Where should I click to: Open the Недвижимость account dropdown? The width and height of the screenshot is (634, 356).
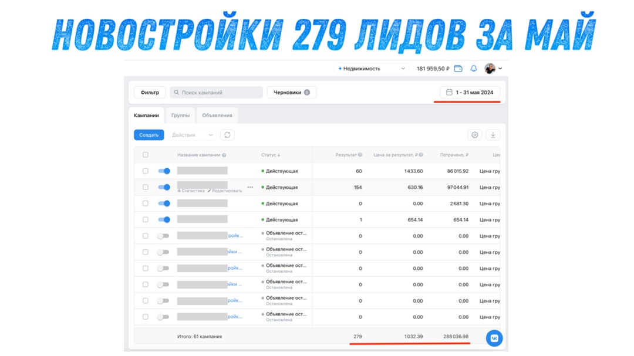(371, 69)
